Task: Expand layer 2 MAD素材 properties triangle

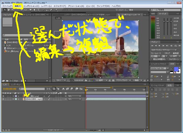Action: [x=13, y=99]
